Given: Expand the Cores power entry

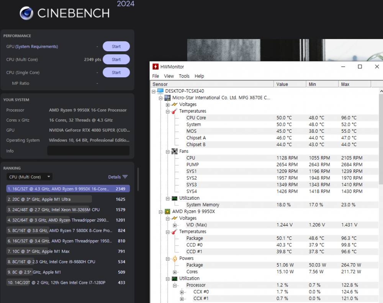Looking at the screenshot, I should pyautogui.click(x=175, y=272).
